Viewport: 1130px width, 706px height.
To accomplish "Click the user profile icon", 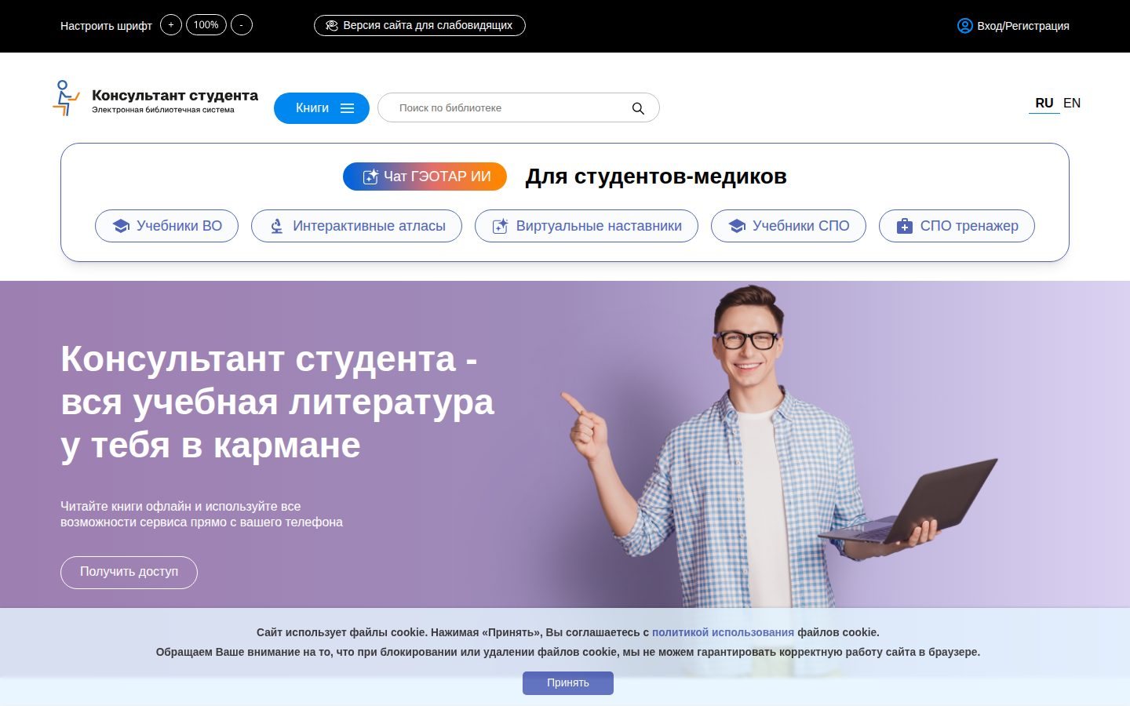I will (965, 26).
